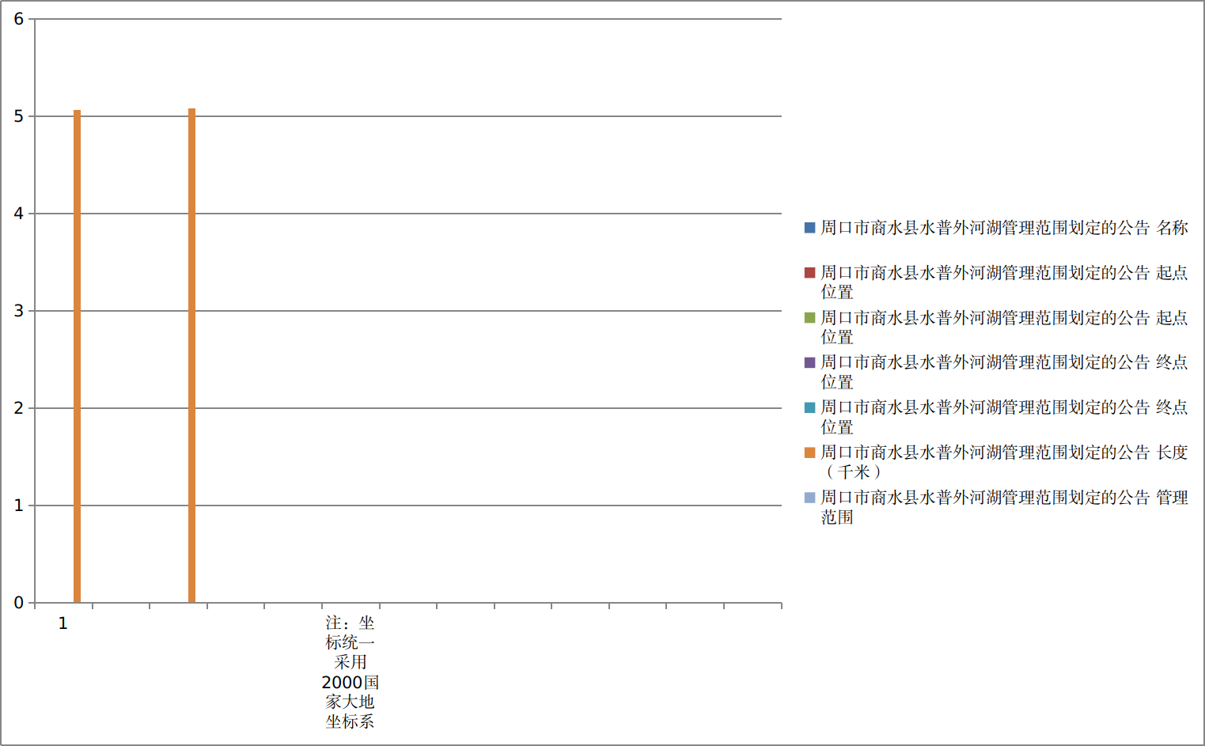
Task: Click the y-axis label 3
Action: [18, 311]
